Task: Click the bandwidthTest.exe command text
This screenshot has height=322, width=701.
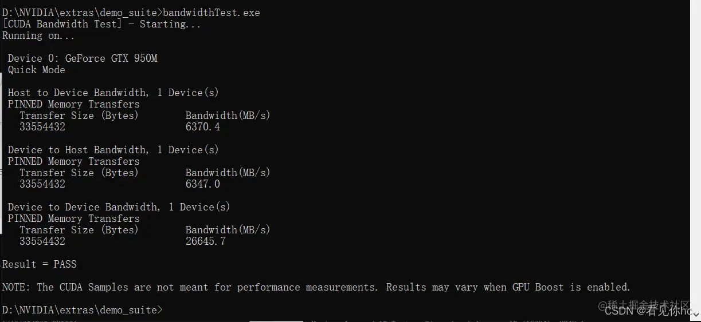Action: (x=212, y=13)
